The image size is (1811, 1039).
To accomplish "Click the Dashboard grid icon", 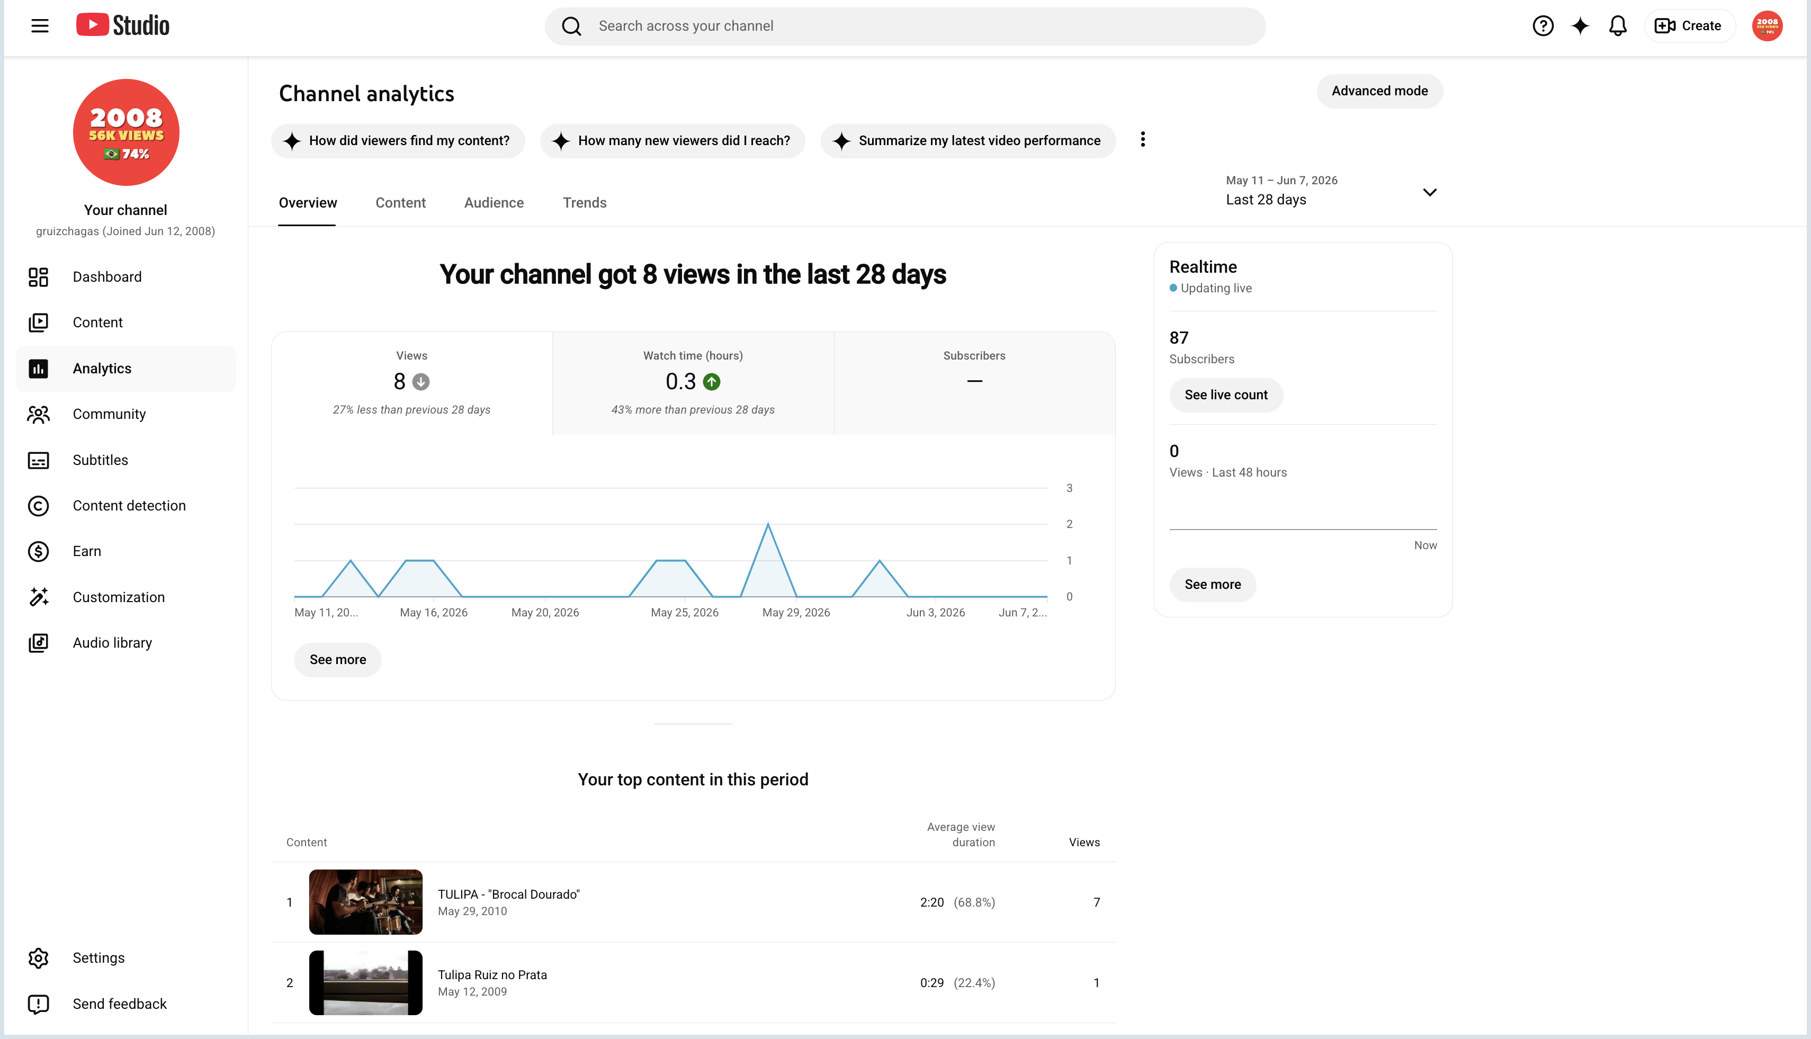I will (39, 277).
